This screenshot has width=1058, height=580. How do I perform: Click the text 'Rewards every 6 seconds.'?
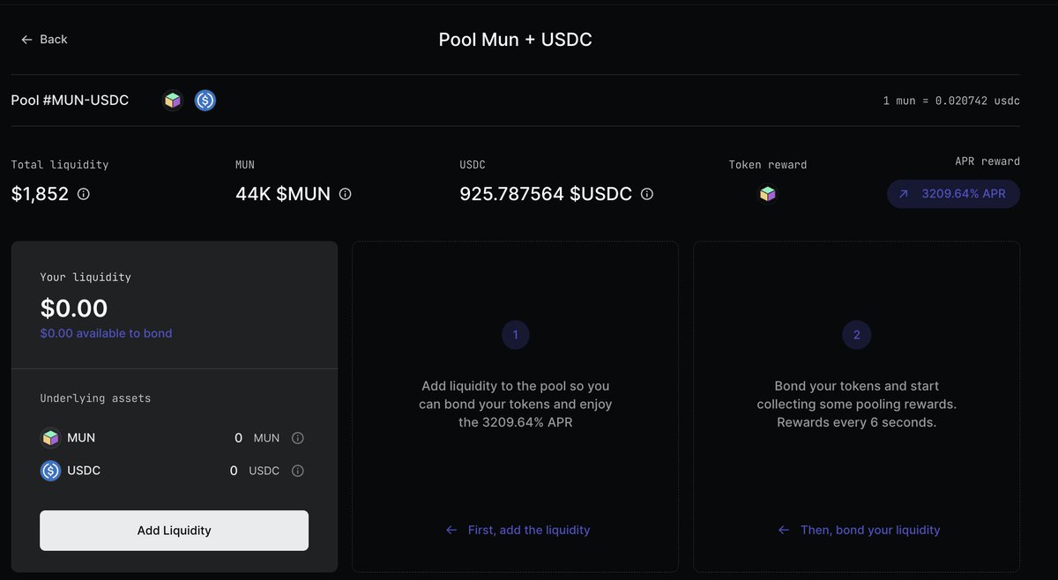click(856, 422)
